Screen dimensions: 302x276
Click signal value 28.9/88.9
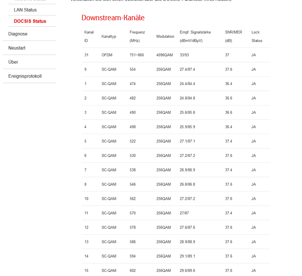click(187, 242)
